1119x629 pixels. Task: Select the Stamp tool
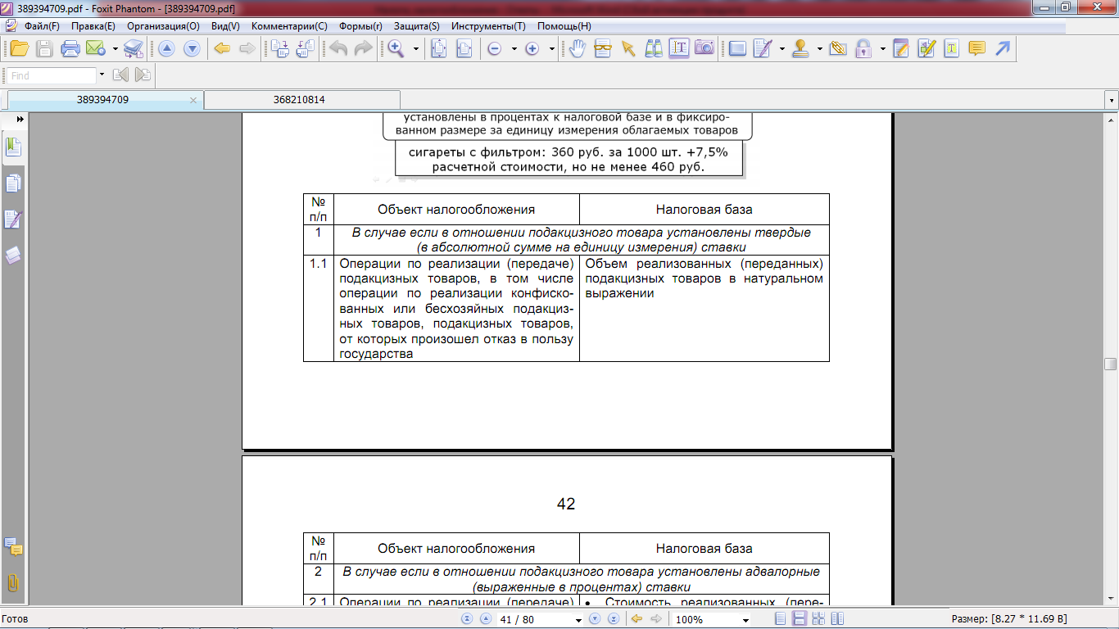point(801,48)
